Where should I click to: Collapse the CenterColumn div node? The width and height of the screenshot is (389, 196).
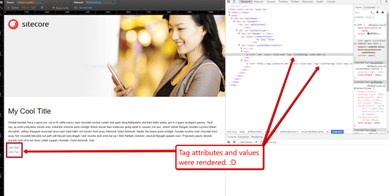[237, 30]
